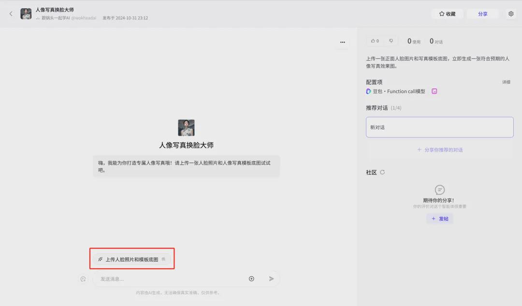
Task: Click the clear conversation icon left of input
Action: click(83, 279)
